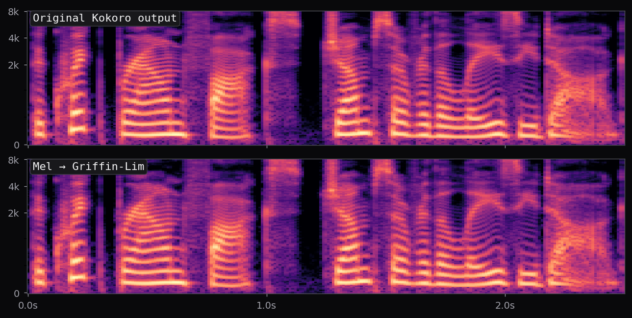Click the 1.0s time axis label
The height and width of the screenshot is (318, 632).
267,306
